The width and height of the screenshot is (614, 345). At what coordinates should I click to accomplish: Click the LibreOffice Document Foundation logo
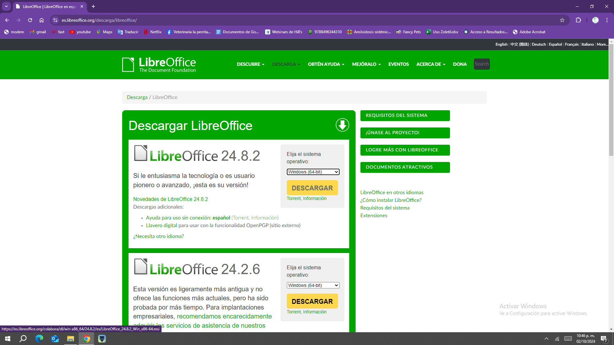[x=159, y=65]
